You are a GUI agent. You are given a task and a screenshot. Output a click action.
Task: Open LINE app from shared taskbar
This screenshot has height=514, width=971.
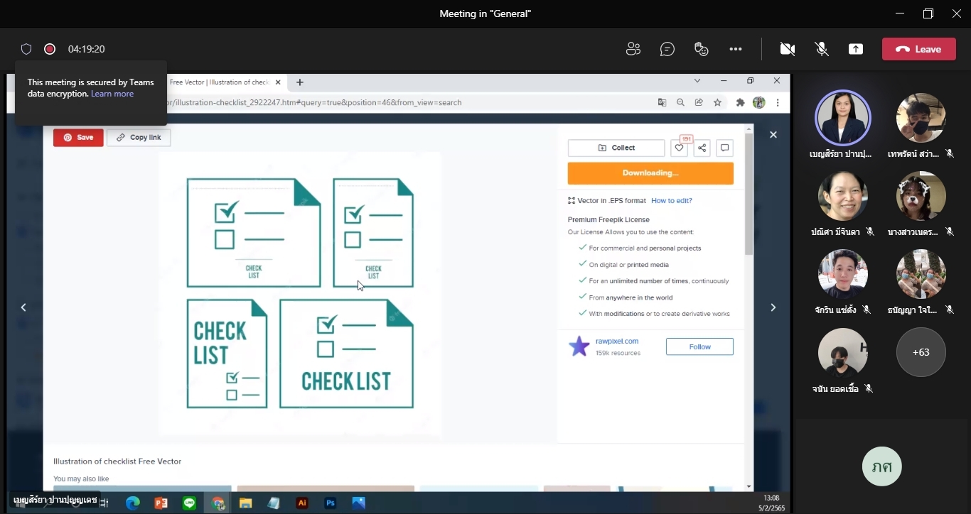pyautogui.click(x=189, y=503)
